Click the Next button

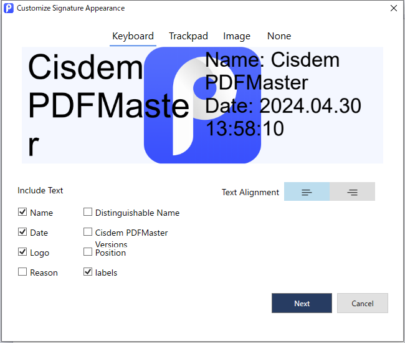(x=302, y=303)
